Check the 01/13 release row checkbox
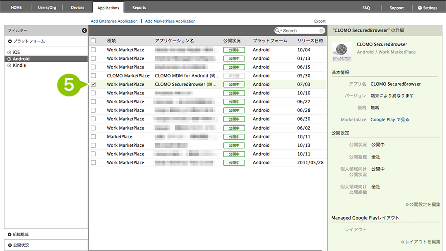This screenshot has height=251, width=446. click(93, 58)
